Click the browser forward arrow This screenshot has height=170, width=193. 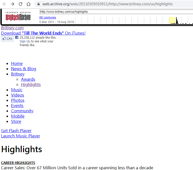click(x=13, y=4)
